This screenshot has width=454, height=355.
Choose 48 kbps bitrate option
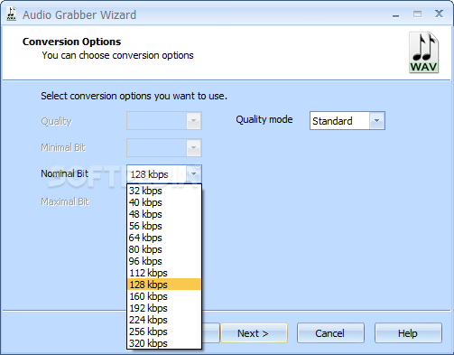tap(164, 214)
